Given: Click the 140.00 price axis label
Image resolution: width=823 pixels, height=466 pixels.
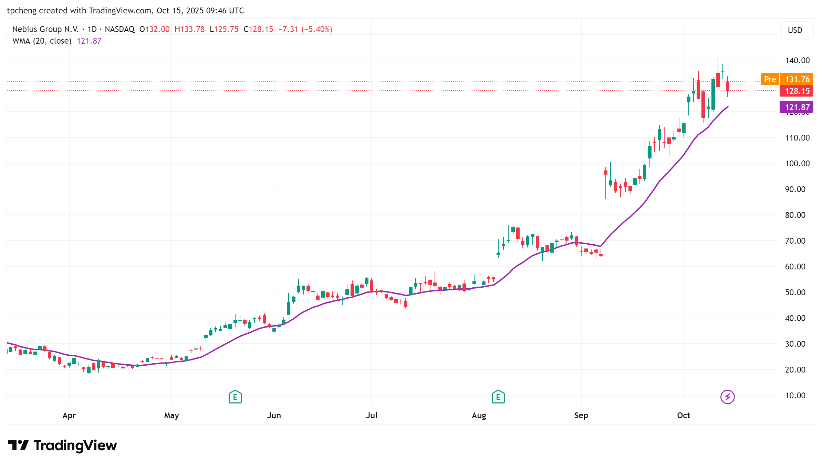Looking at the screenshot, I should [797, 60].
